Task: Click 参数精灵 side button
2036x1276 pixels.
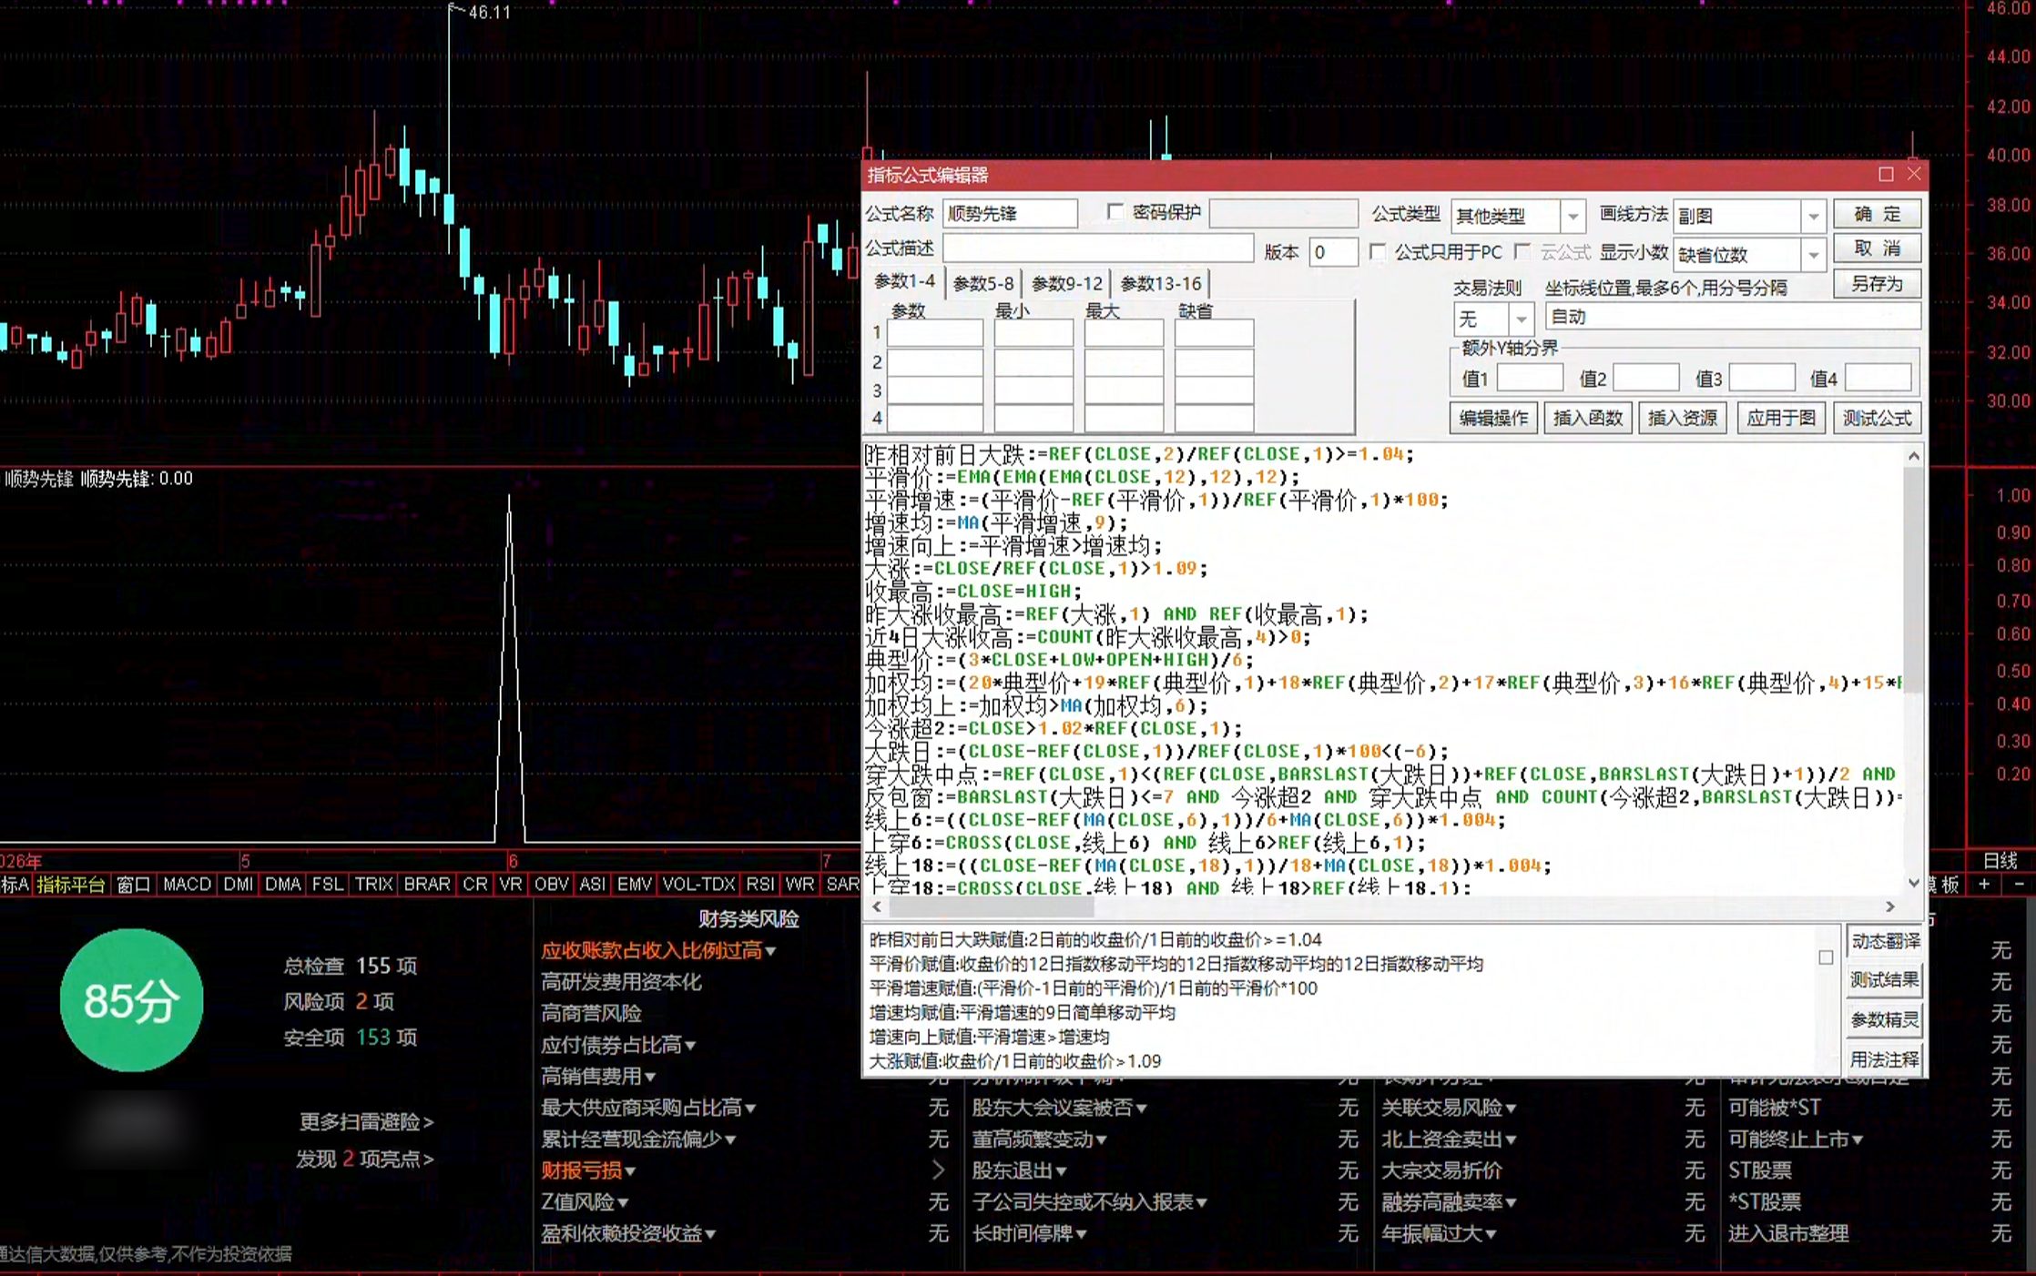Action: [x=1885, y=1020]
